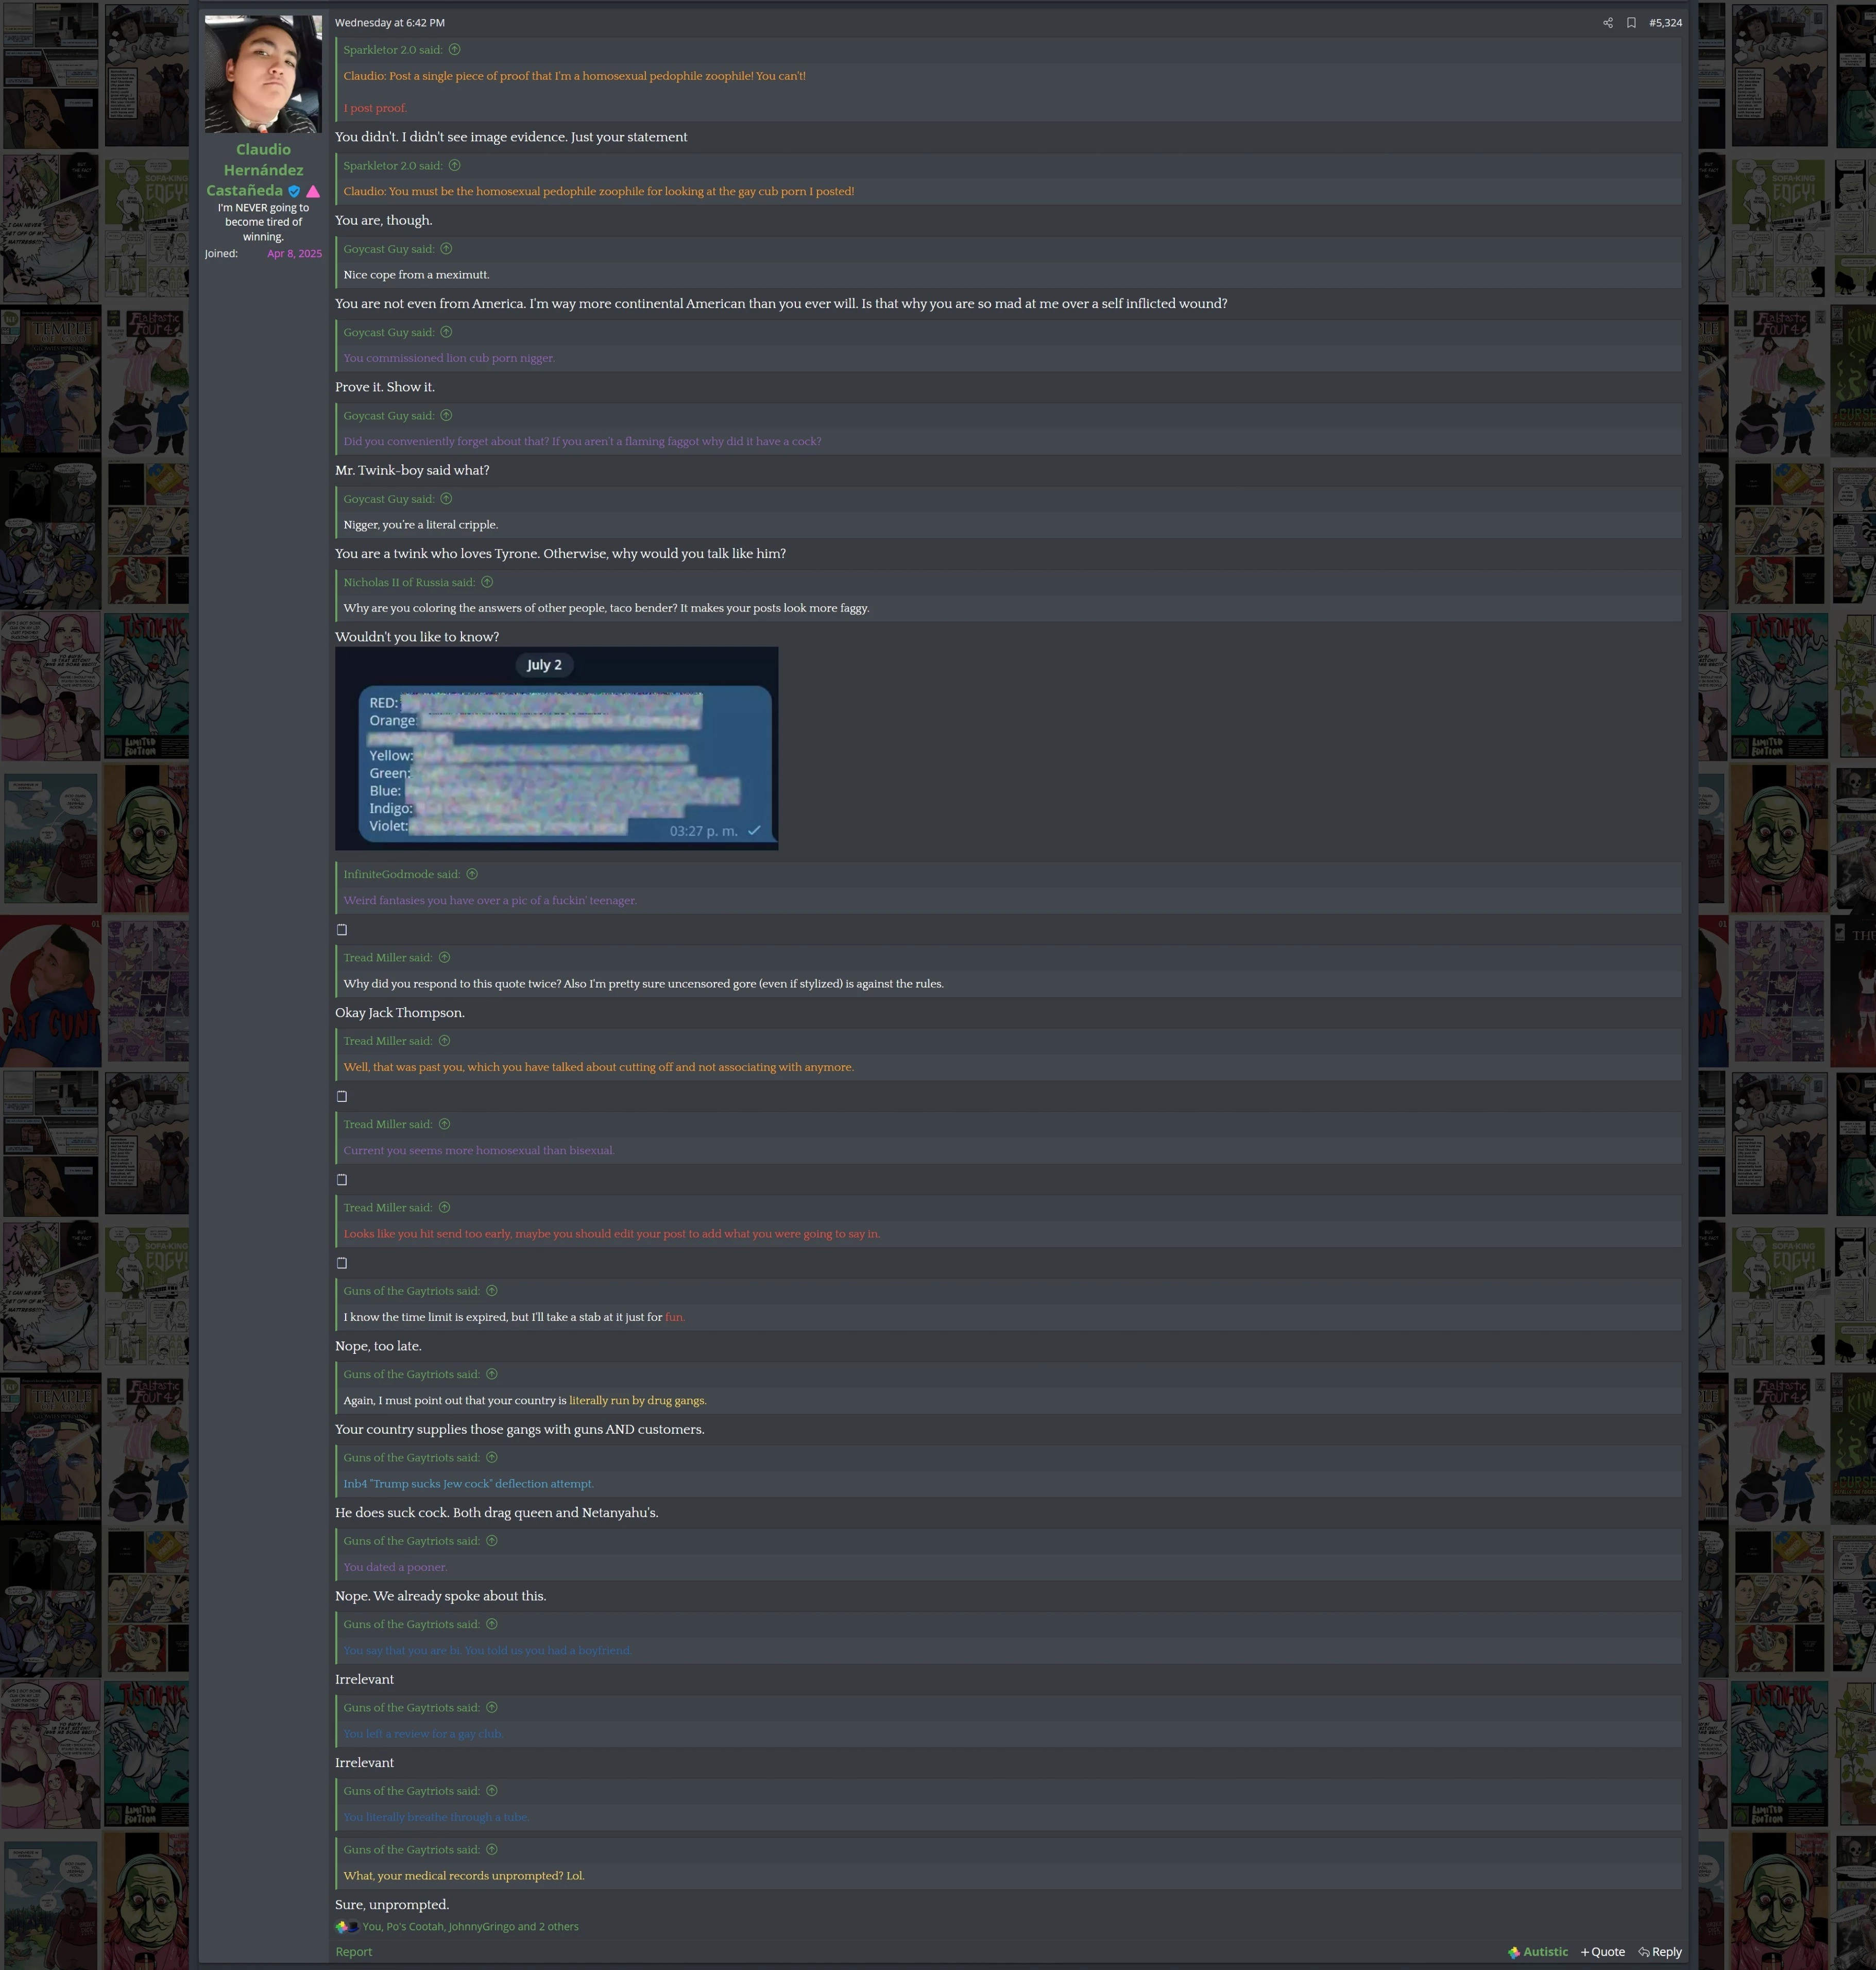Open the post number #5,324 permalink
Screen dimensions: 1876x1970
1665,23
